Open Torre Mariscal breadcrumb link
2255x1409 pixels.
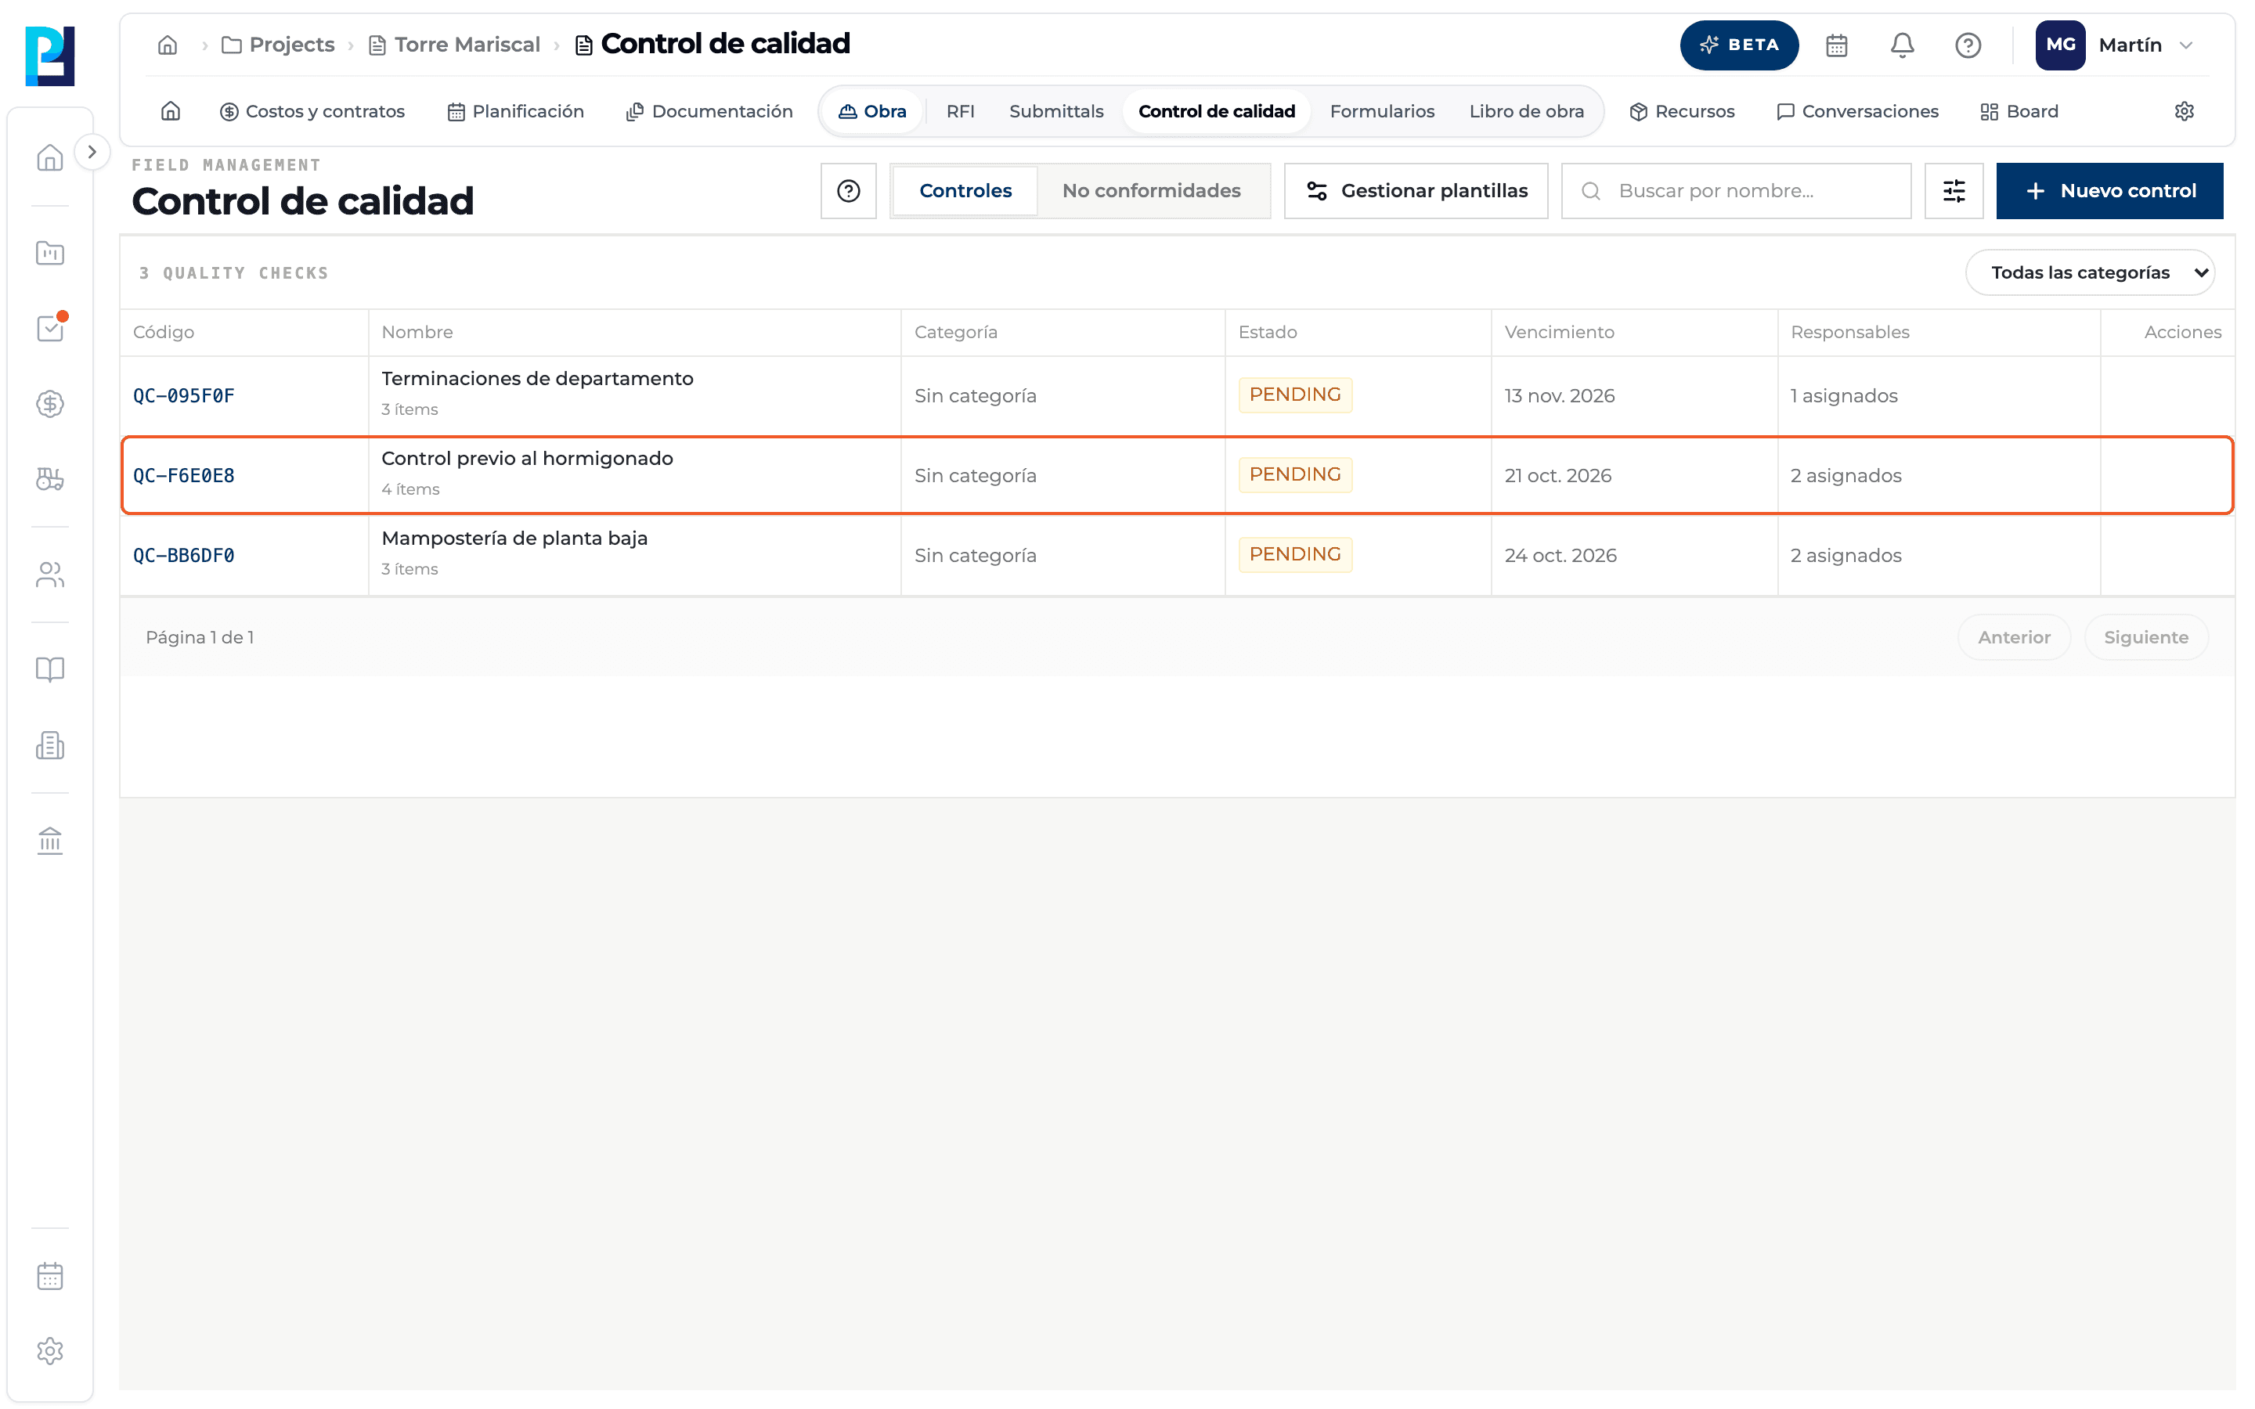point(455,45)
